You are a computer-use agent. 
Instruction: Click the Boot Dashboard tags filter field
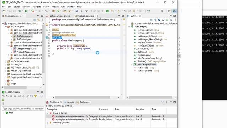coord(23,108)
